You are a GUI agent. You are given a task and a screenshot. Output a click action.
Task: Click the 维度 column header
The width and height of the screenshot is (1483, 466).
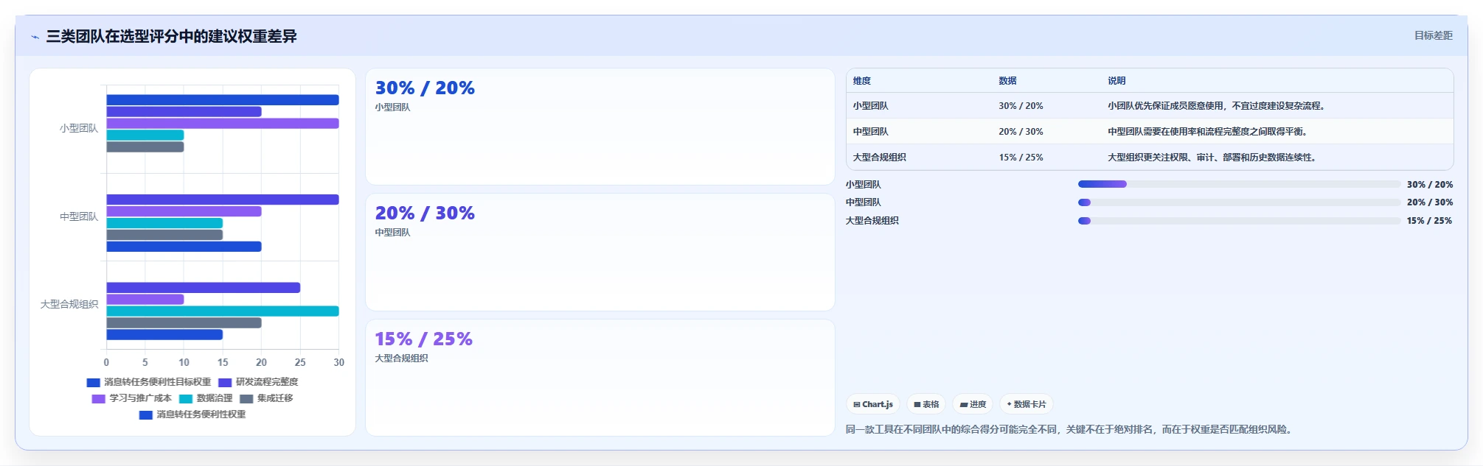(x=862, y=81)
